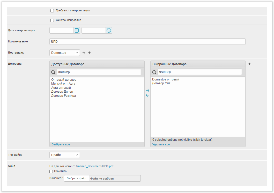Open the calendar date picker icon
Viewport: 274px width, 193px height.
click(x=77, y=31)
